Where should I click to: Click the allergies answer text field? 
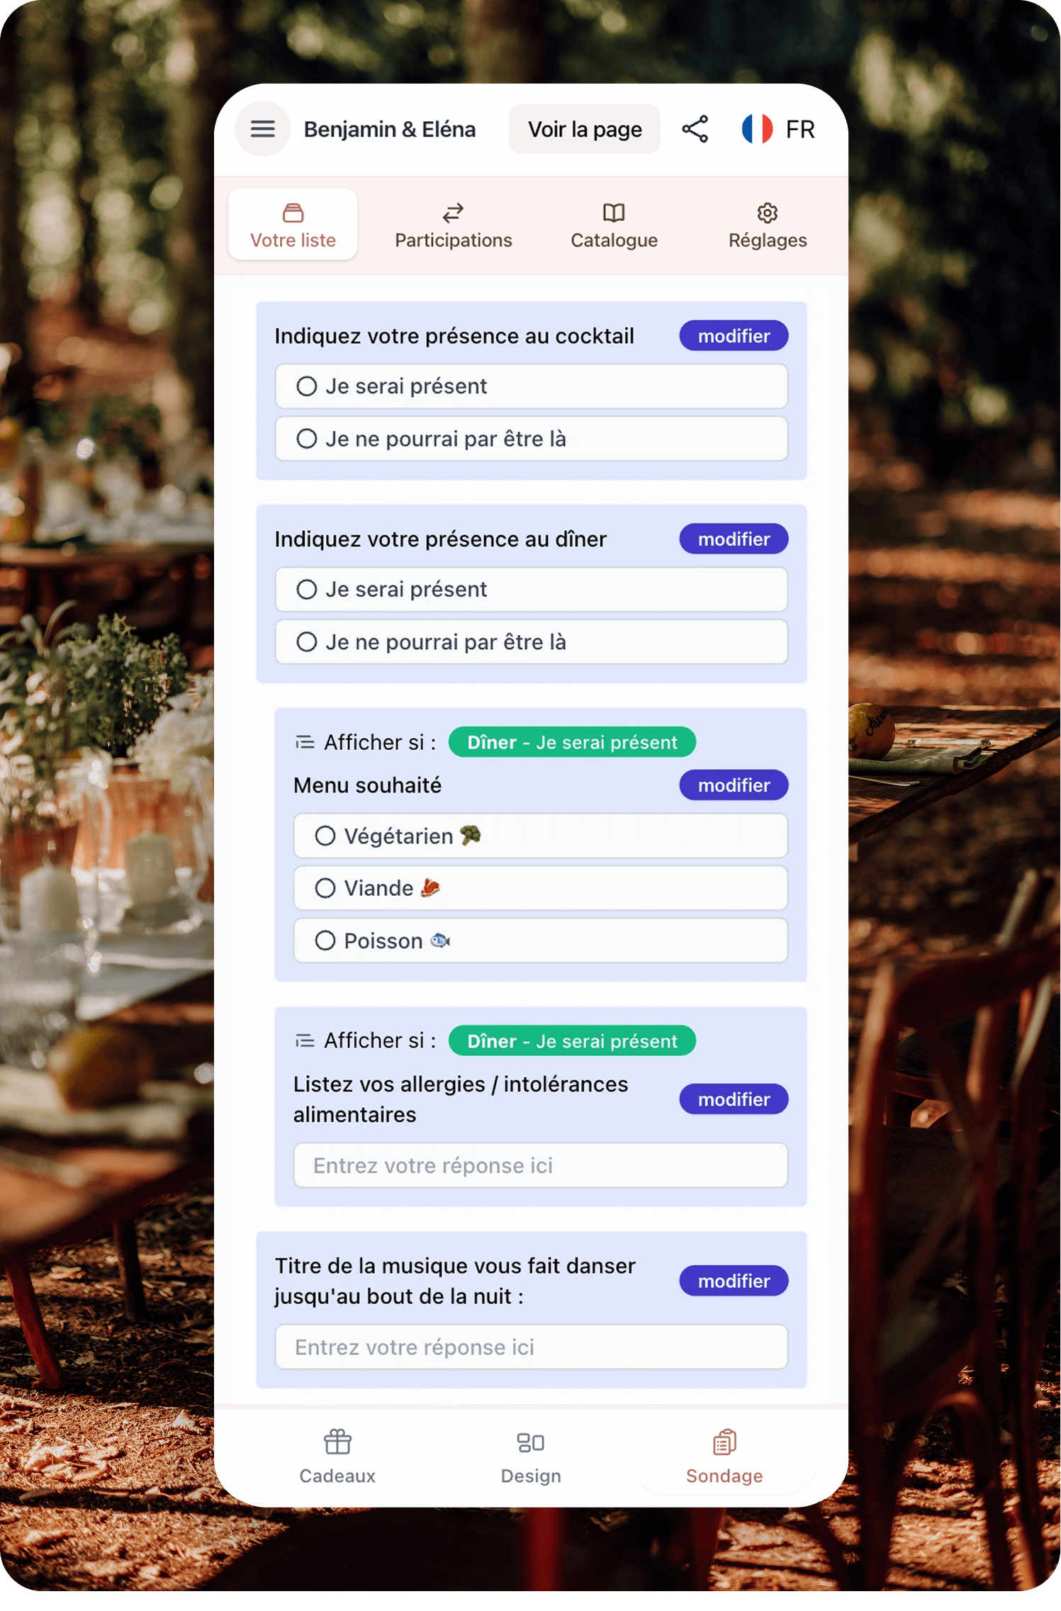(540, 1165)
